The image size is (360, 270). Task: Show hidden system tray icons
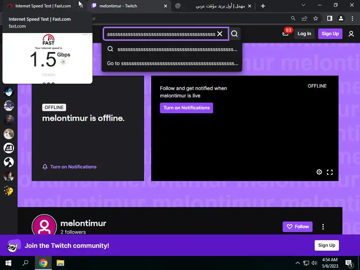coord(297,263)
